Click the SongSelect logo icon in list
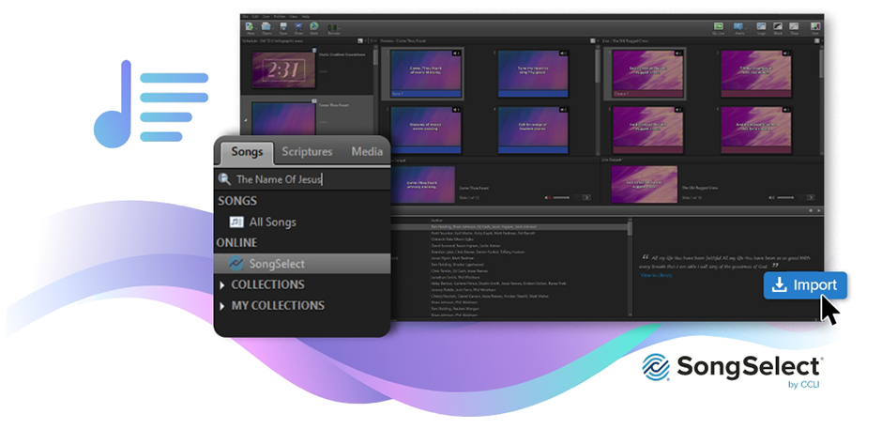882x444 pixels. point(236,264)
